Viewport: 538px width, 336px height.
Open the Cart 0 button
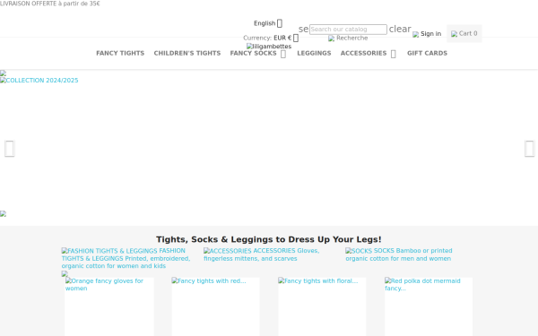click(x=464, y=34)
